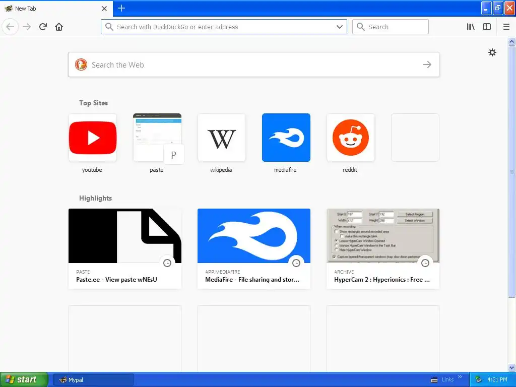Click the paste label under the thumbnail
This screenshot has width=516, height=387.
(157, 170)
